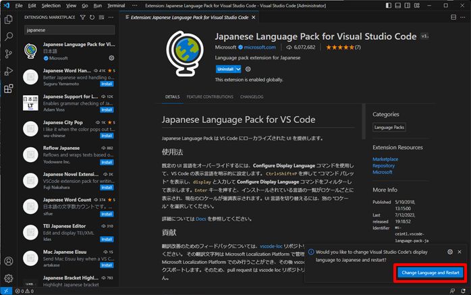Click the five-star rating of the language pack
The image size is (471, 295).
click(340, 47)
